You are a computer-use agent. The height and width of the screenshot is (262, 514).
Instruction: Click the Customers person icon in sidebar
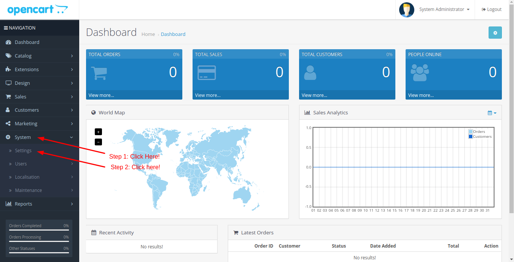8,110
